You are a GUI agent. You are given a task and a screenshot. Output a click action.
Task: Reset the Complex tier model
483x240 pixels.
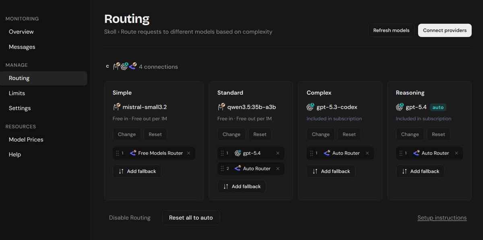pos(349,134)
